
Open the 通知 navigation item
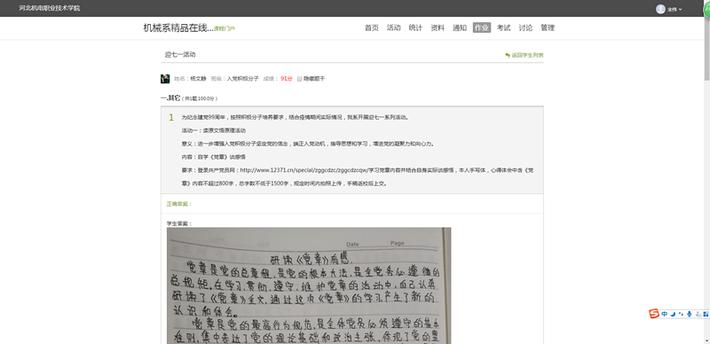[460, 27]
